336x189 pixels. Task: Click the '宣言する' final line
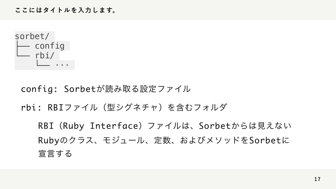pyautogui.click(x=55, y=154)
